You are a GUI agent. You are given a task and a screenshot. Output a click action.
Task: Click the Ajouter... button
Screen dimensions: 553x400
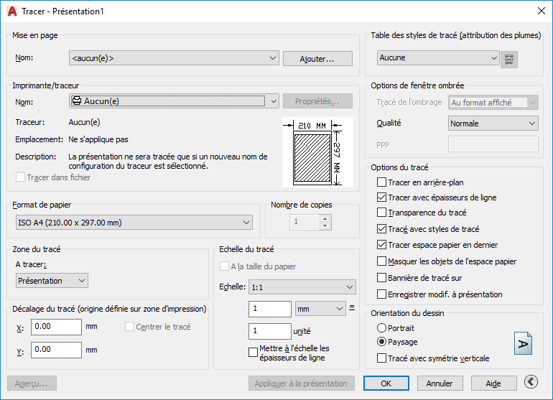click(x=317, y=58)
